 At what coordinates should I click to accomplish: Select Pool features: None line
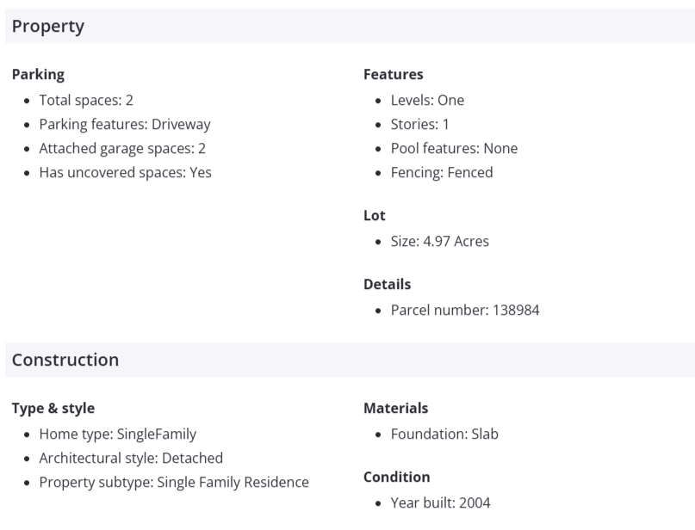[454, 148]
